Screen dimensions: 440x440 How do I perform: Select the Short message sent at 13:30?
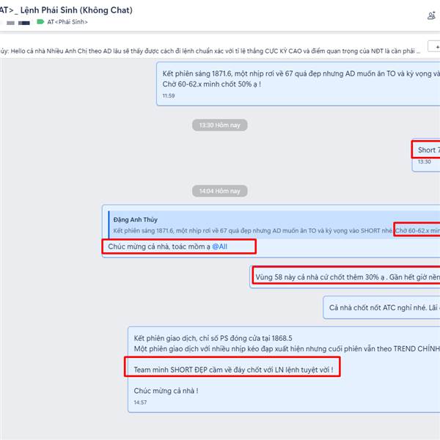click(425, 155)
